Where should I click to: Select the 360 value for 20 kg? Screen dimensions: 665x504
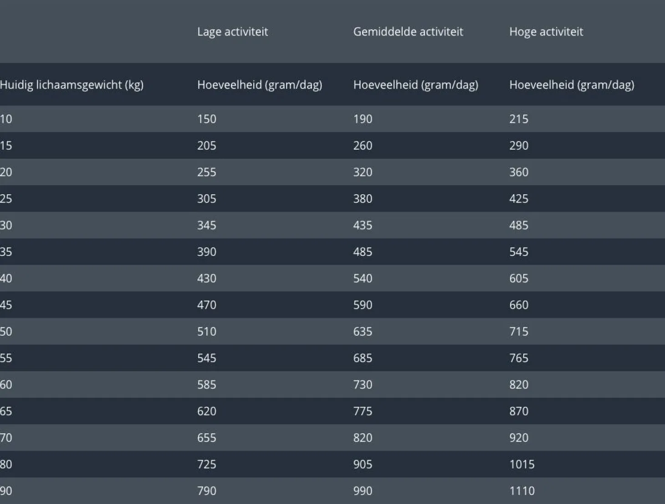(518, 172)
